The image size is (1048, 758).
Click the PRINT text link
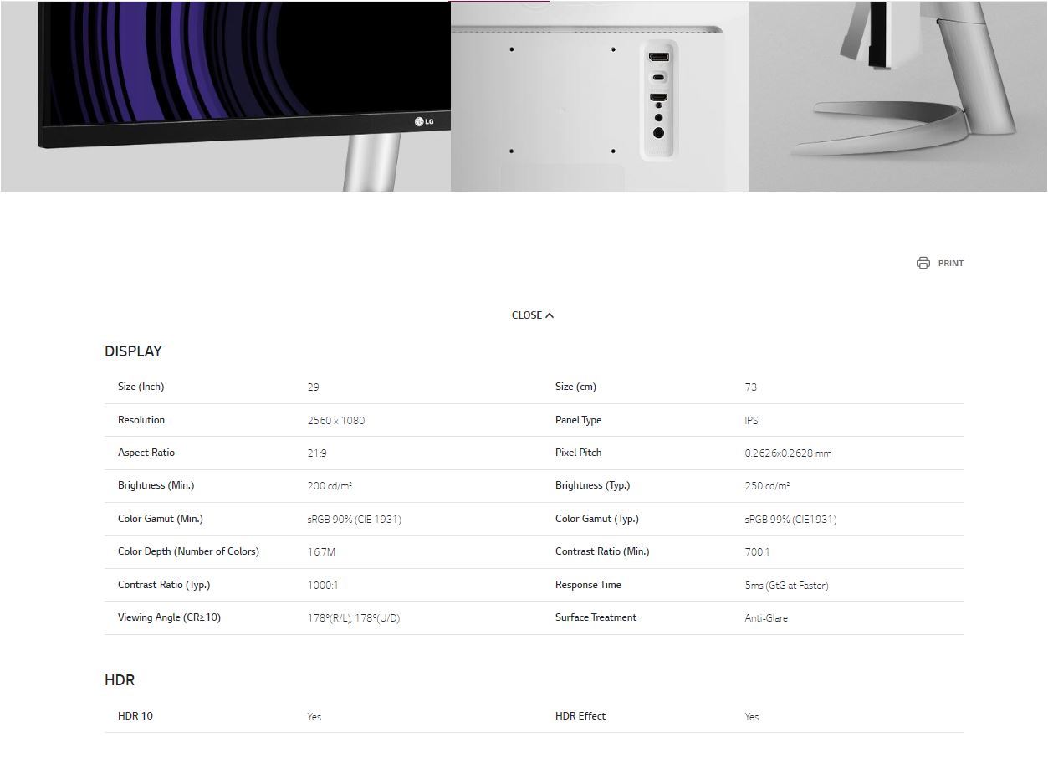tap(951, 264)
